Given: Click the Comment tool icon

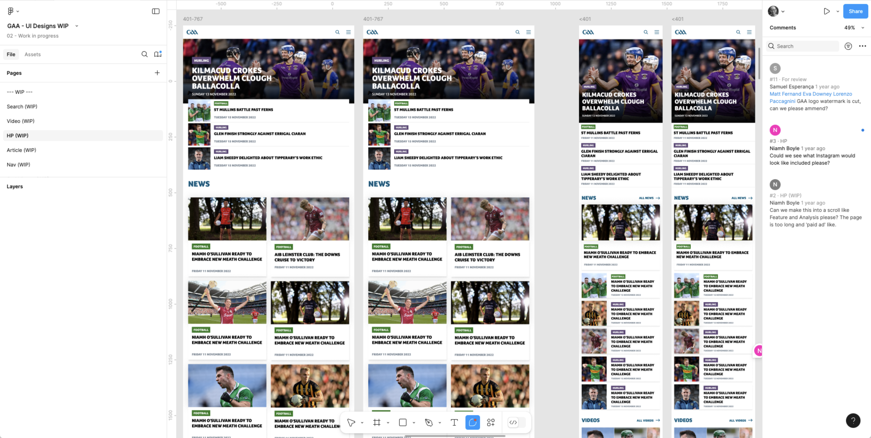Looking at the screenshot, I should pyautogui.click(x=472, y=422).
